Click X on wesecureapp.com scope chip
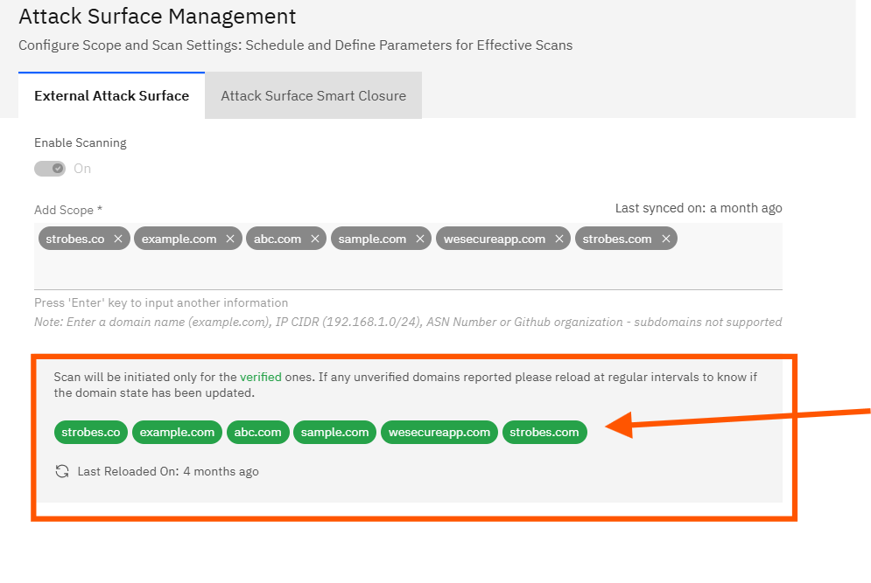 [559, 239]
